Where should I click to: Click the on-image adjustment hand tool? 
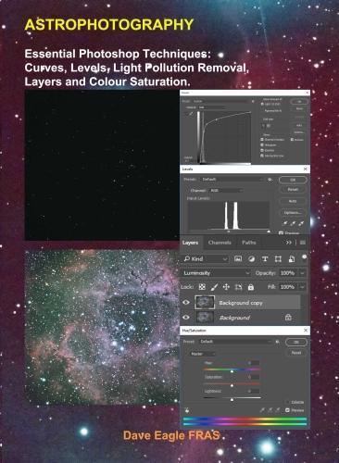coord(187,410)
